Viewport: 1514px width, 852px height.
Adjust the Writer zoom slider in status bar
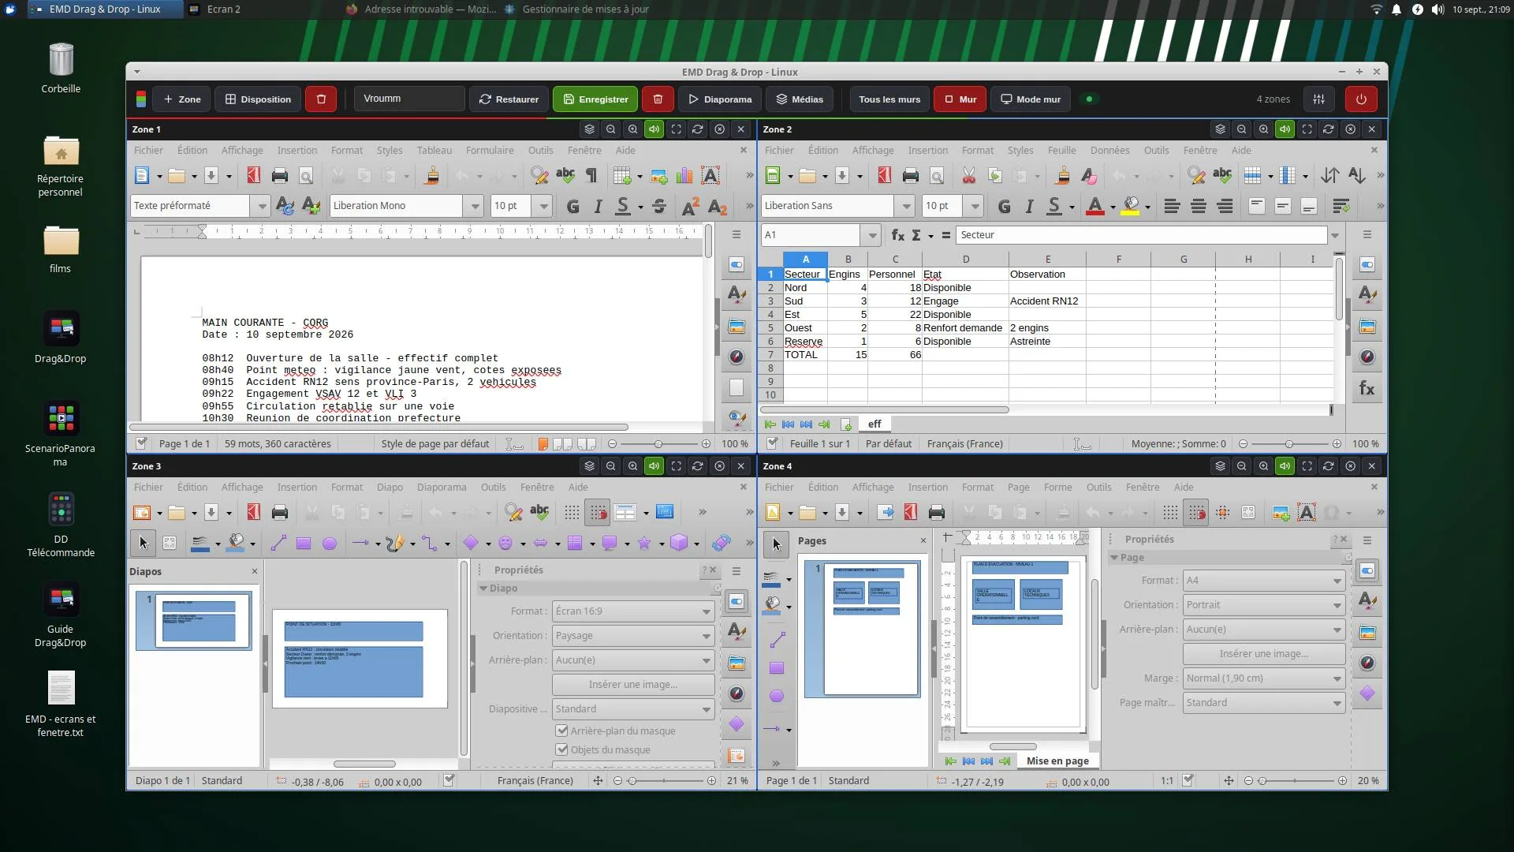(x=658, y=444)
